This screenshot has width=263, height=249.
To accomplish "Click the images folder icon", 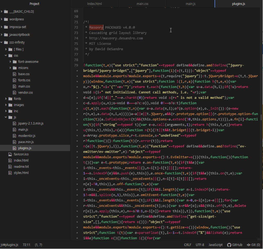I will 10,105.
